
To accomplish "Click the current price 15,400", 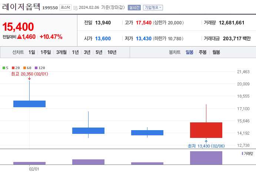I will pyautogui.click(x=18, y=27).
